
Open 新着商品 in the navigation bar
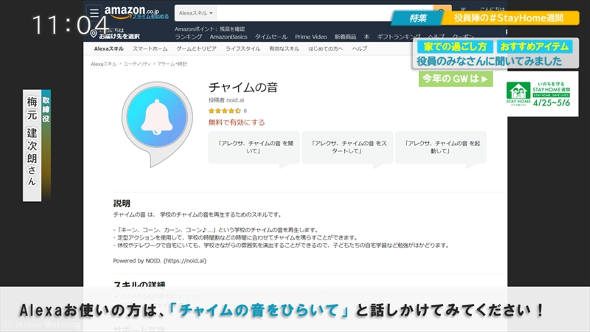coord(345,37)
